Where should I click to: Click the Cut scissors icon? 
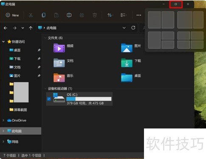coord(31,15)
